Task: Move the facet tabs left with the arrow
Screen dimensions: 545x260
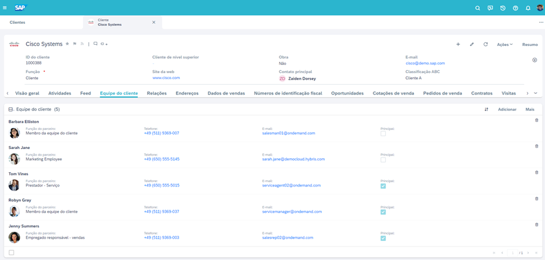Action: (7, 93)
